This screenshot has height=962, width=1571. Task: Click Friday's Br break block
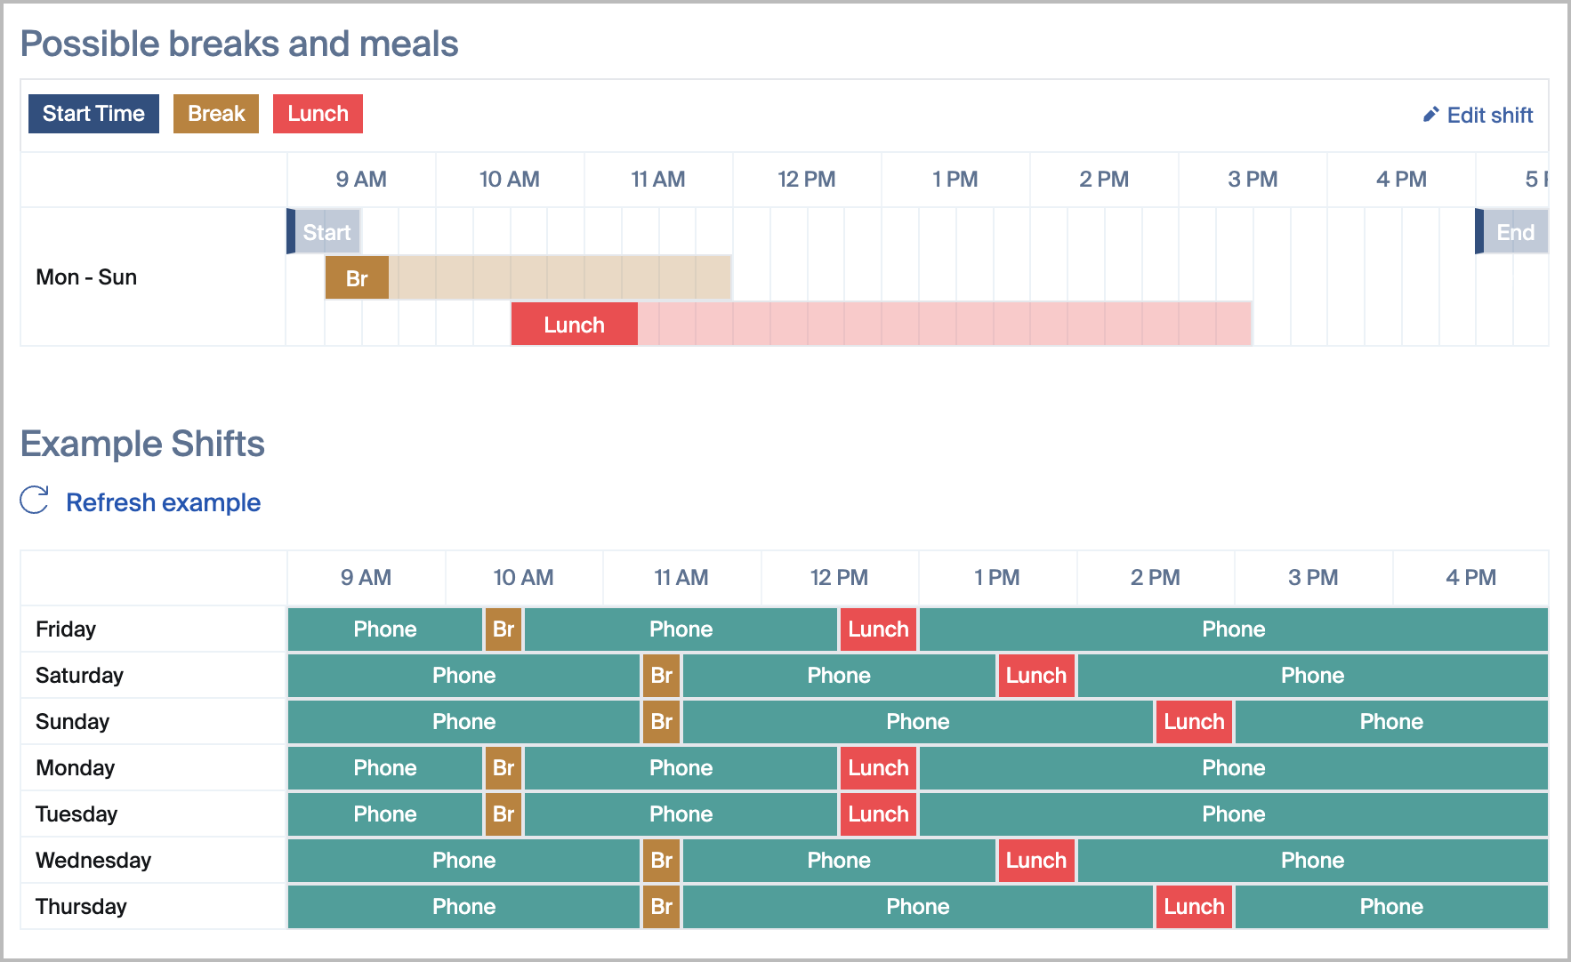click(x=504, y=629)
